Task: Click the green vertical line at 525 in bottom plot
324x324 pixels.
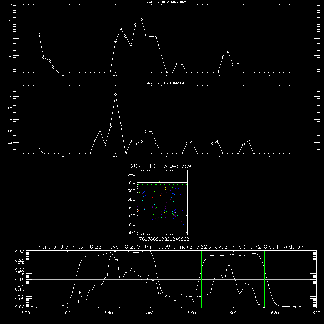Action: coord(78,279)
